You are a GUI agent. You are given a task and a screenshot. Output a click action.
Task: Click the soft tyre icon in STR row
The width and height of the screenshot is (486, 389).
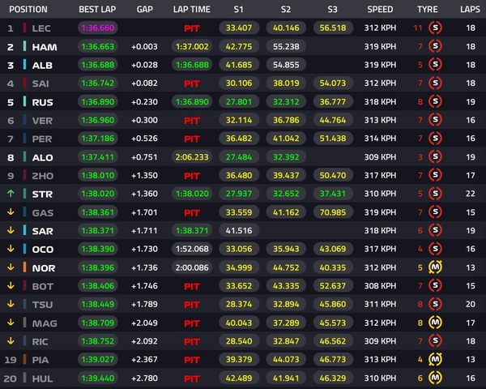(x=435, y=194)
